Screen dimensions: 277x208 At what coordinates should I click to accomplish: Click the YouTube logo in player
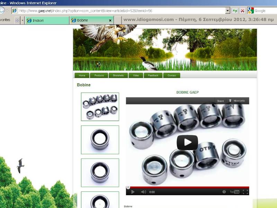pos(234,192)
